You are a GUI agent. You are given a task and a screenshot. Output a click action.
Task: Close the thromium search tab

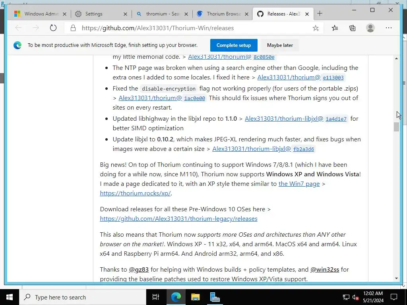[x=186, y=14]
